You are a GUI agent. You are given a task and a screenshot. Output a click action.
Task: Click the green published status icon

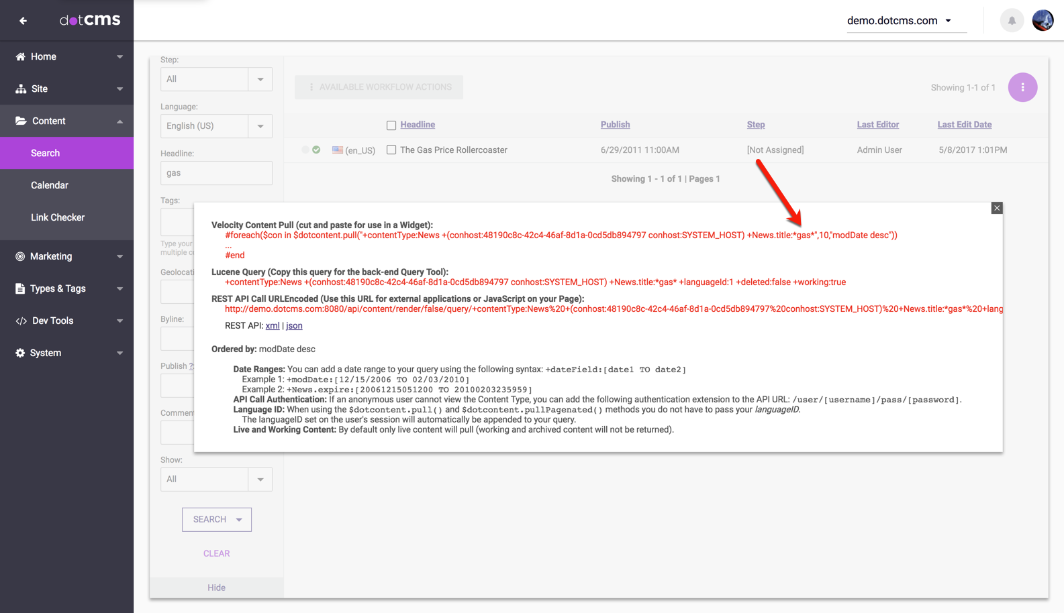point(316,150)
